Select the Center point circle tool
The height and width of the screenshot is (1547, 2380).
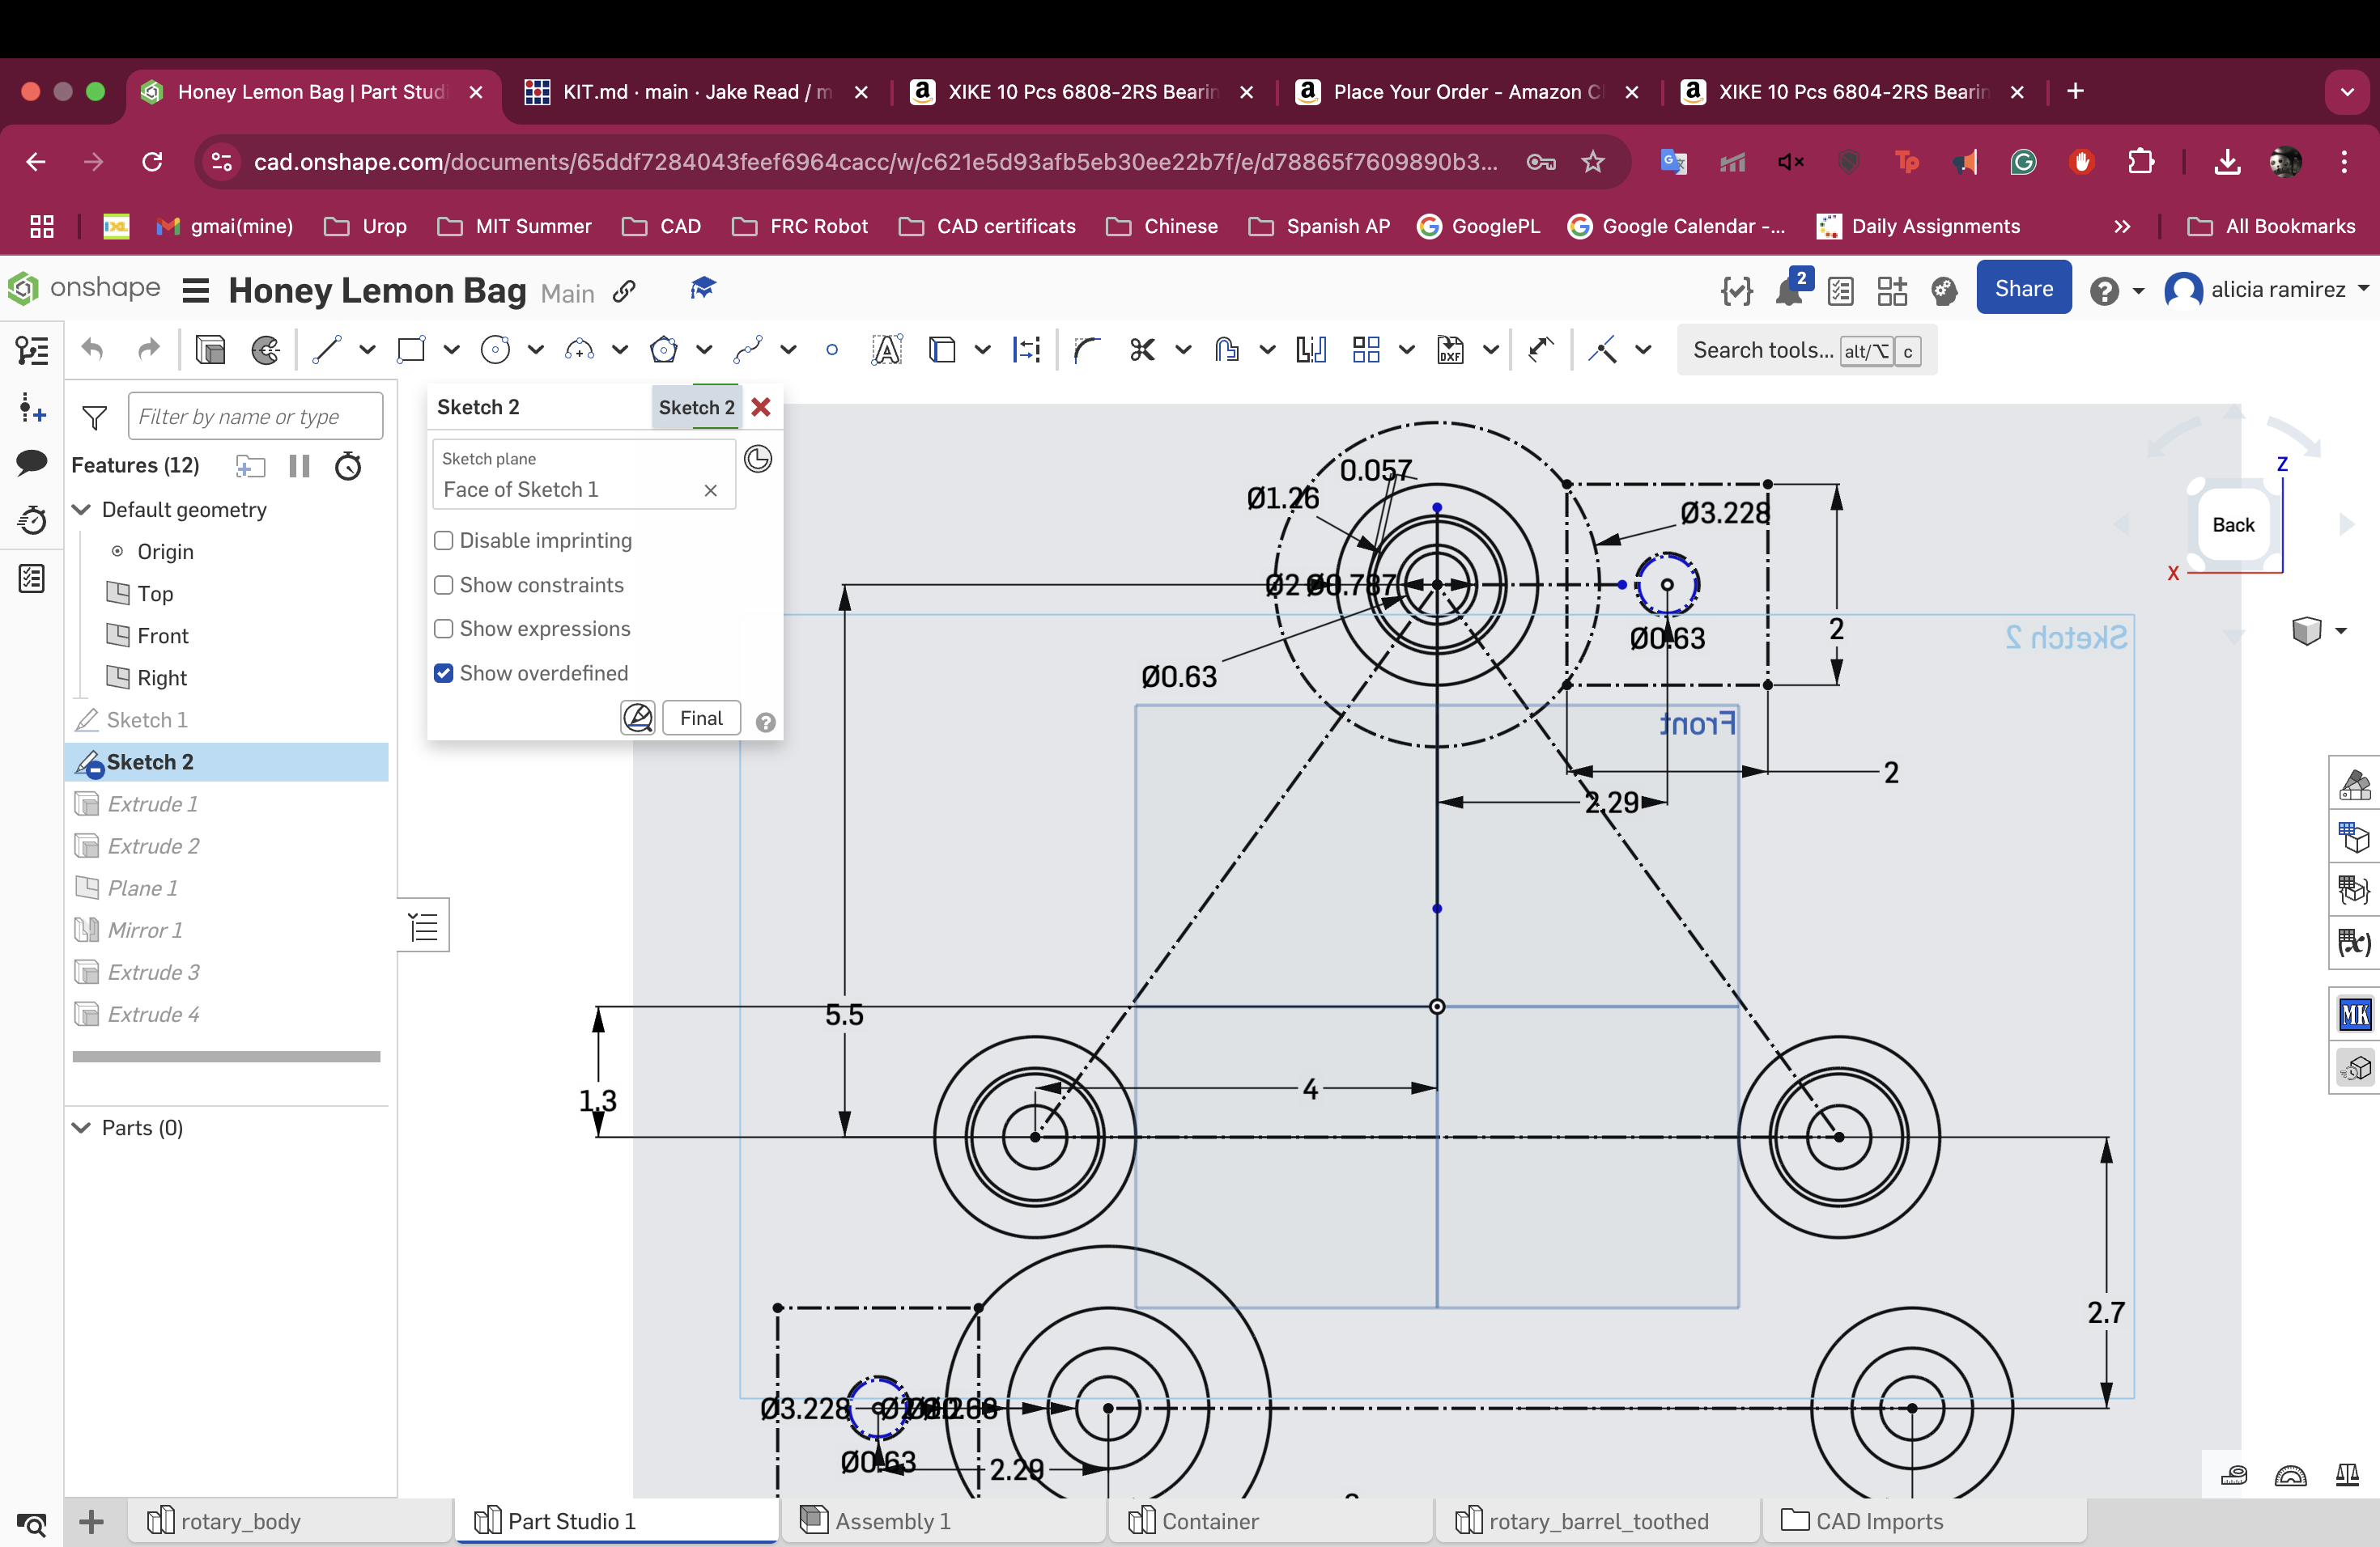click(x=495, y=350)
